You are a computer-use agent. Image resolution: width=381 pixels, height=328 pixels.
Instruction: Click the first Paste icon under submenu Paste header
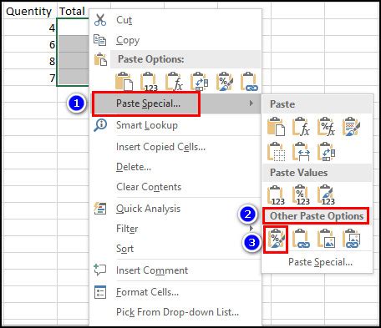276,127
